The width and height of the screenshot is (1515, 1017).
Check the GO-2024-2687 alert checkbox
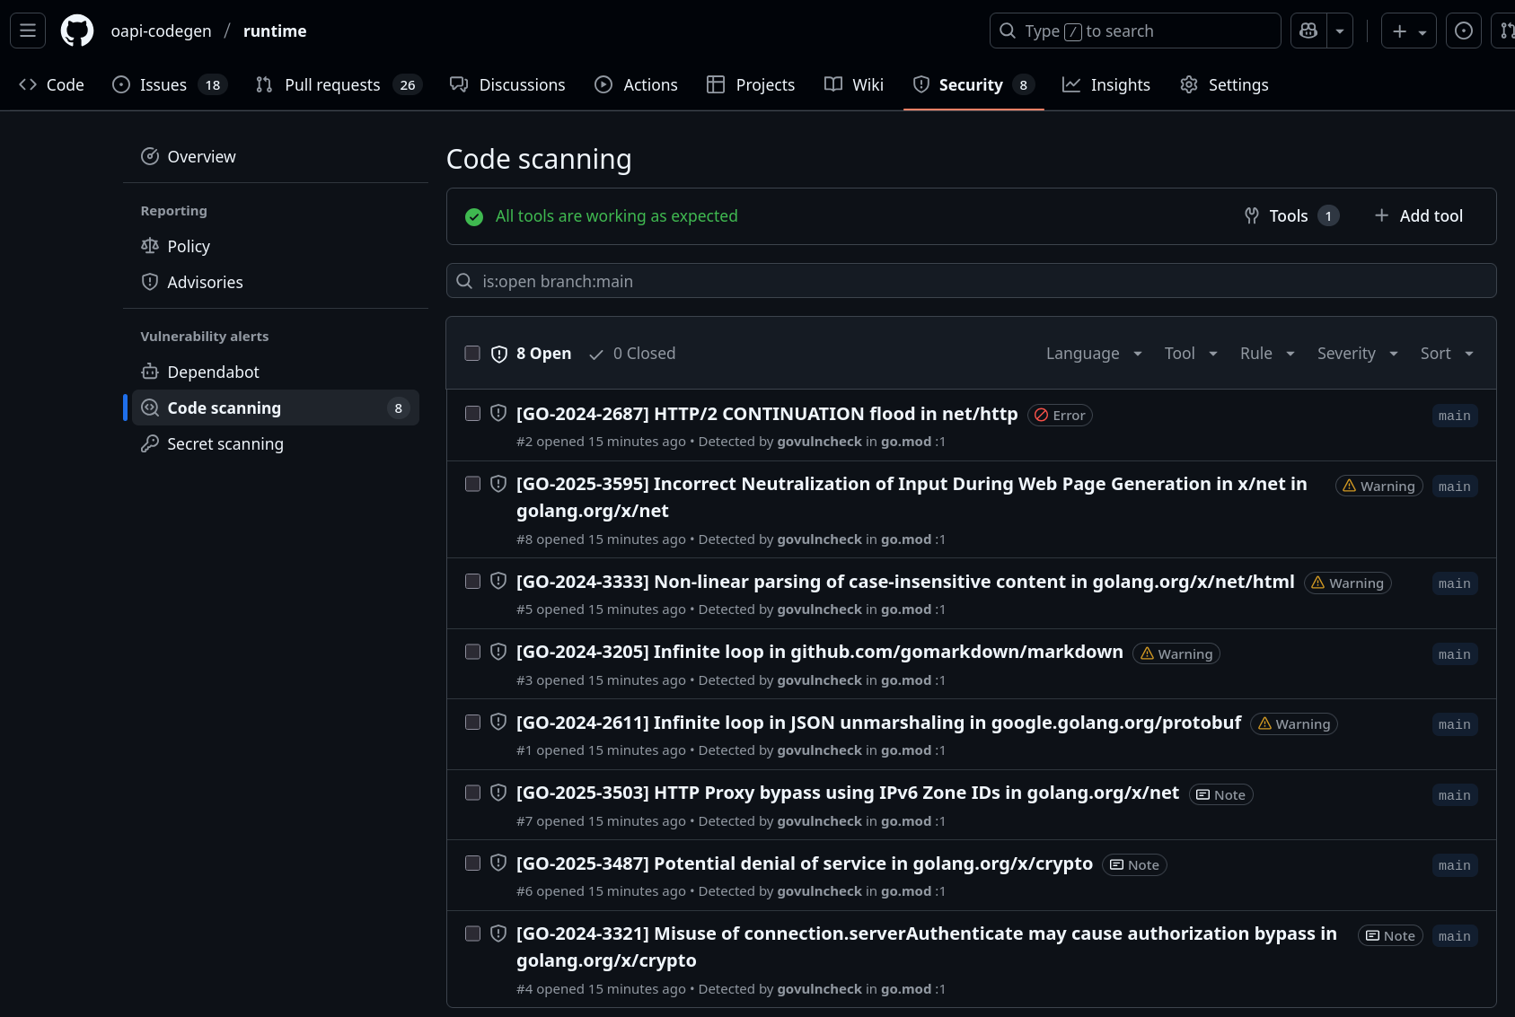click(472, 413)
